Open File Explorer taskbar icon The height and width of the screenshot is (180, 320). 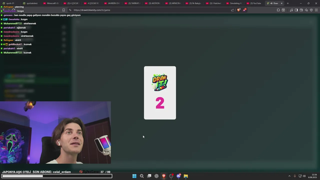click(x=186, y=176)
